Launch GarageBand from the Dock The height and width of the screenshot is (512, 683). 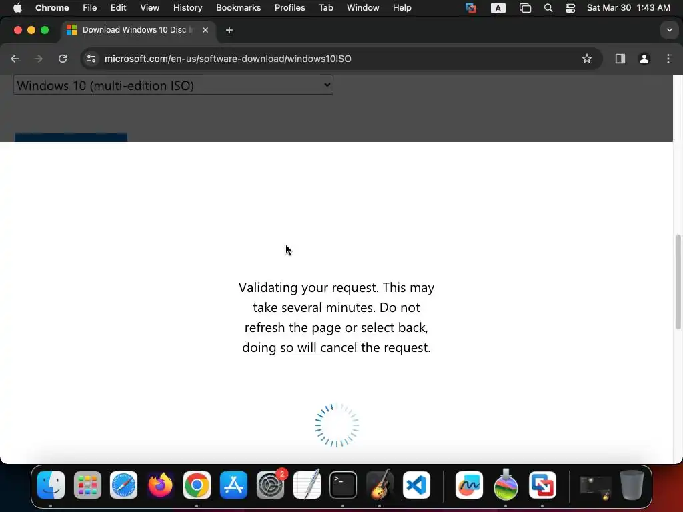380,485
